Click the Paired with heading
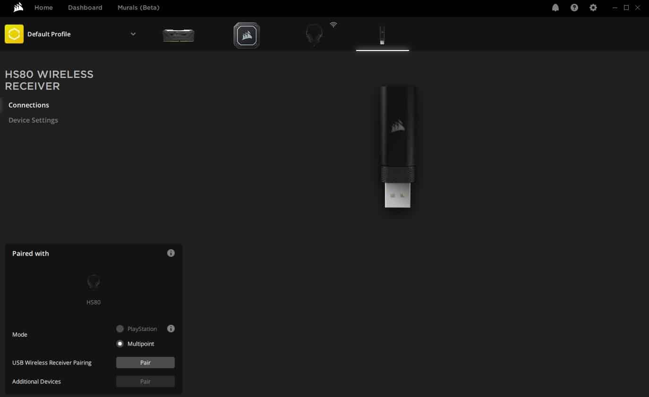Image resolution: width=649 pixels, height=397 pixels. pyautogui.click(x=31, y=253)
